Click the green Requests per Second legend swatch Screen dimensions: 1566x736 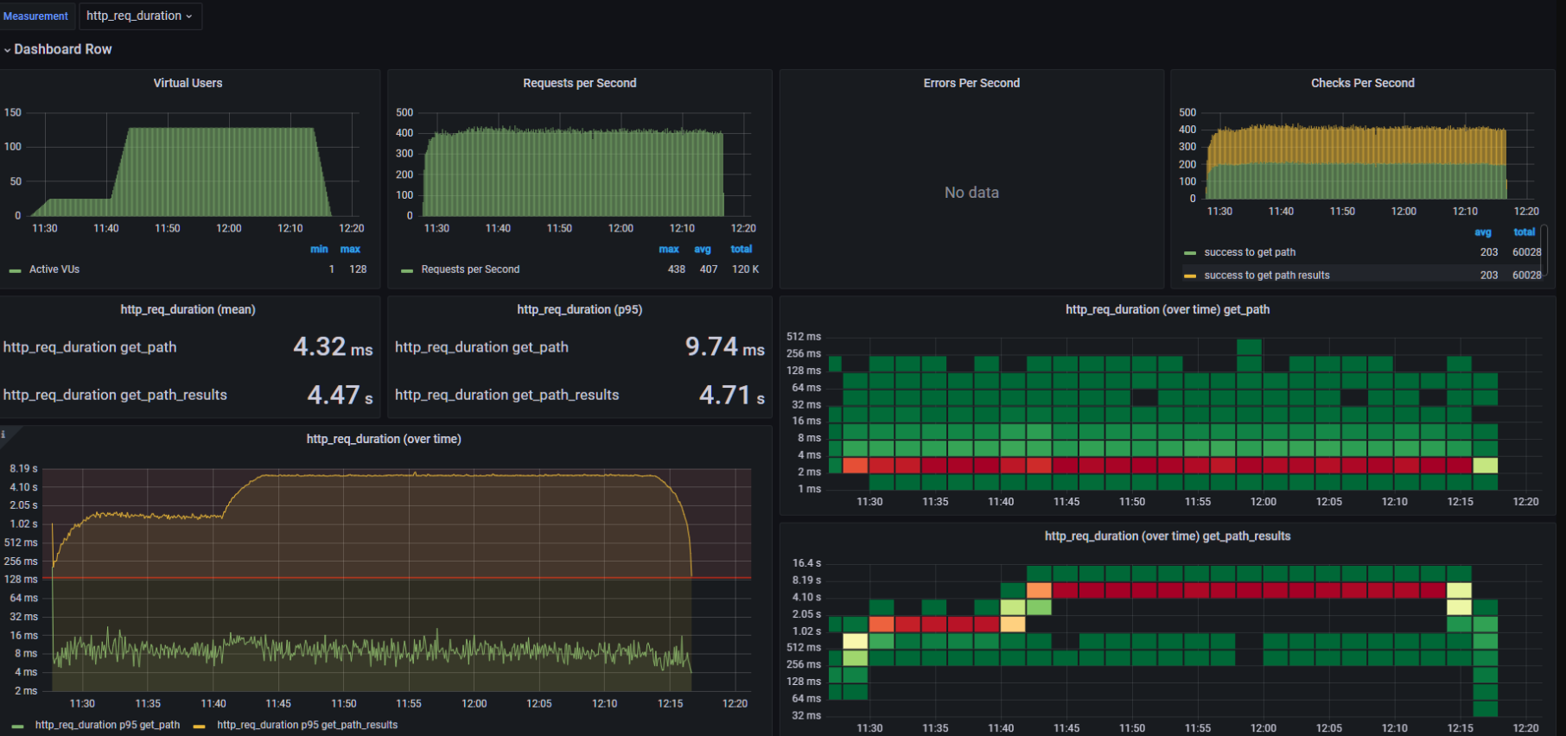click(407, 270)
